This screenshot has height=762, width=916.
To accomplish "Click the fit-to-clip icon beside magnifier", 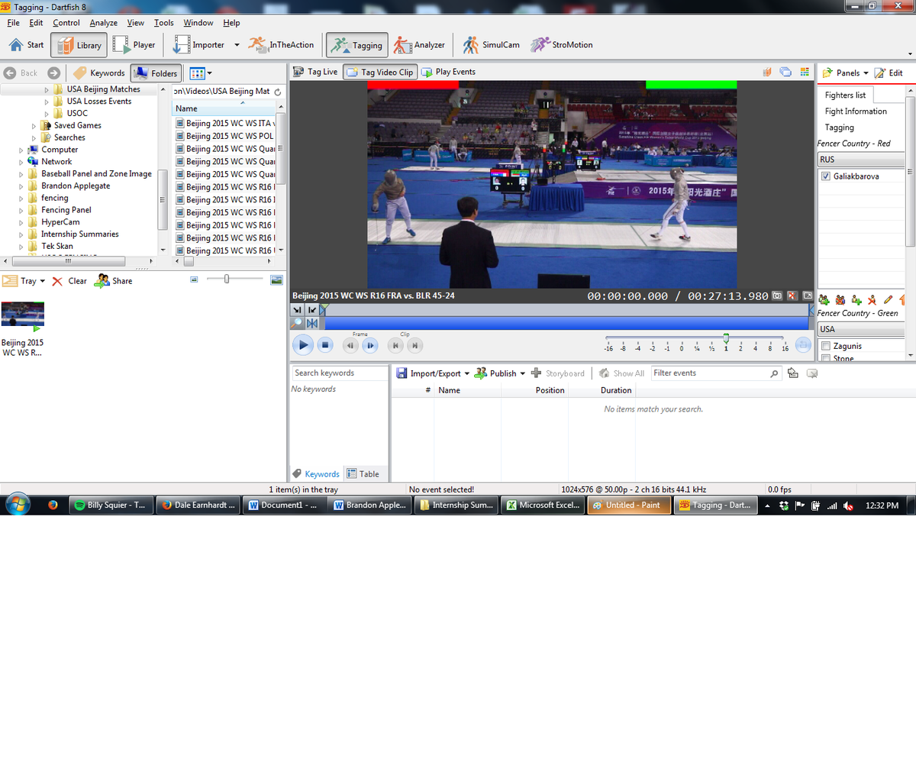I will [x=313, y=324].
